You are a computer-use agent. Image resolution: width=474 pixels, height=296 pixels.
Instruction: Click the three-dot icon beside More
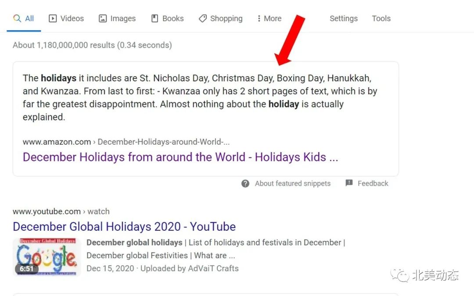259,18
